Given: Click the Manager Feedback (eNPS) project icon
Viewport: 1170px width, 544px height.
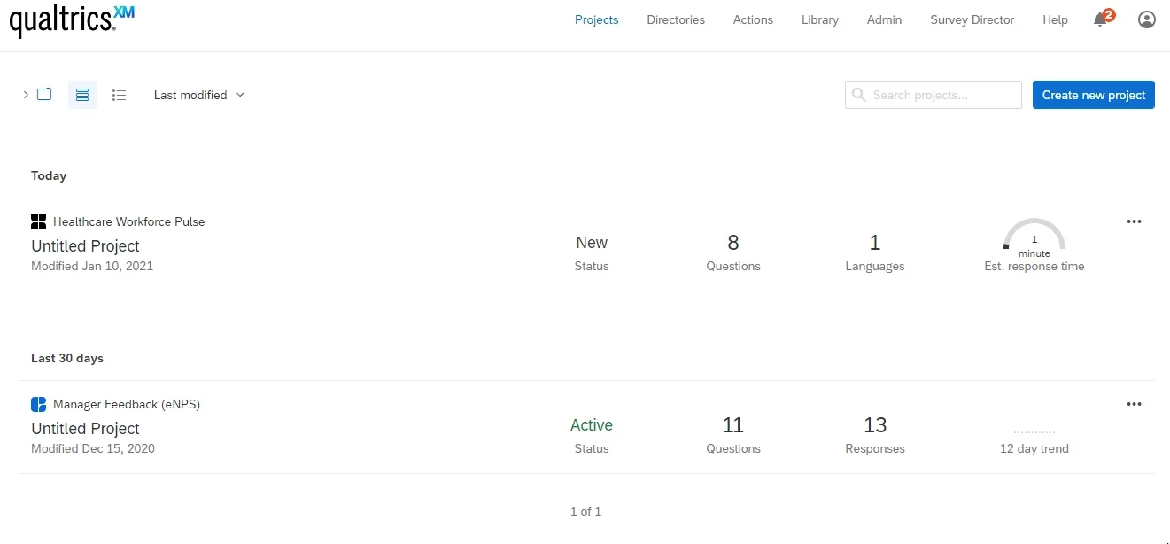Looking at the screenshot, I should coord(38,404).
